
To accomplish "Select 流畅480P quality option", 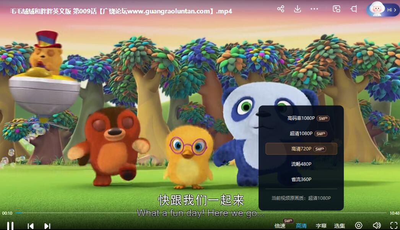I will 301,164.
